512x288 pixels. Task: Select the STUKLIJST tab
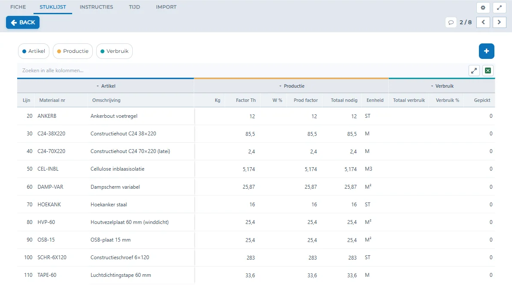click(52, 7)
